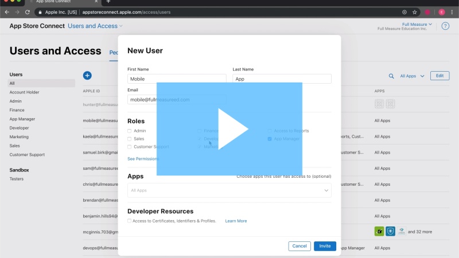459x258 pixels.
Task: Open mcginnis.703@gm user row
Action: click(x=100, y=232)
